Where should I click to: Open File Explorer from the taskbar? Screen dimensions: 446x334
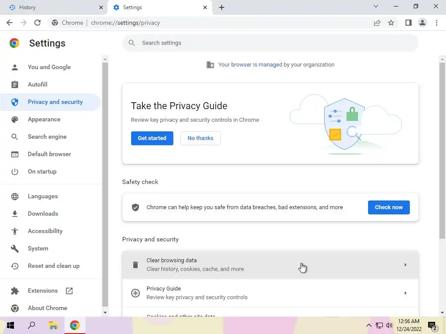click(x=53, y=325)
